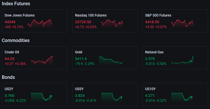Open the S&P 500 Futures sparkline chart

(x=182, y=23)
